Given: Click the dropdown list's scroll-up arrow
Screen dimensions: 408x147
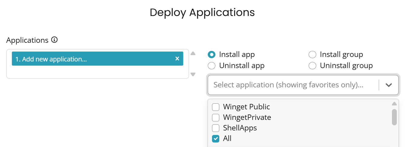Looking at the screenshot, I should (x=394, y=104).
